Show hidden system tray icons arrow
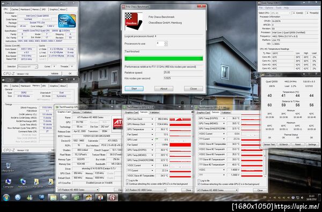 [x=270, y=198]
